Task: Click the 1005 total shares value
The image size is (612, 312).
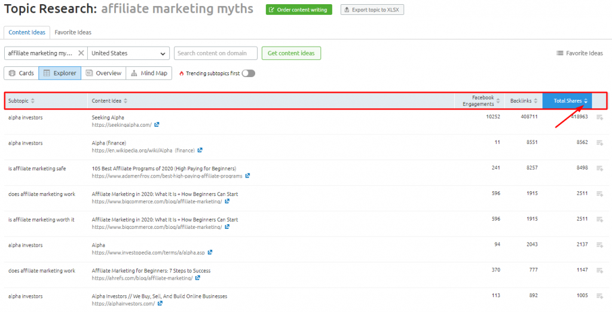Action: (582, 295)
